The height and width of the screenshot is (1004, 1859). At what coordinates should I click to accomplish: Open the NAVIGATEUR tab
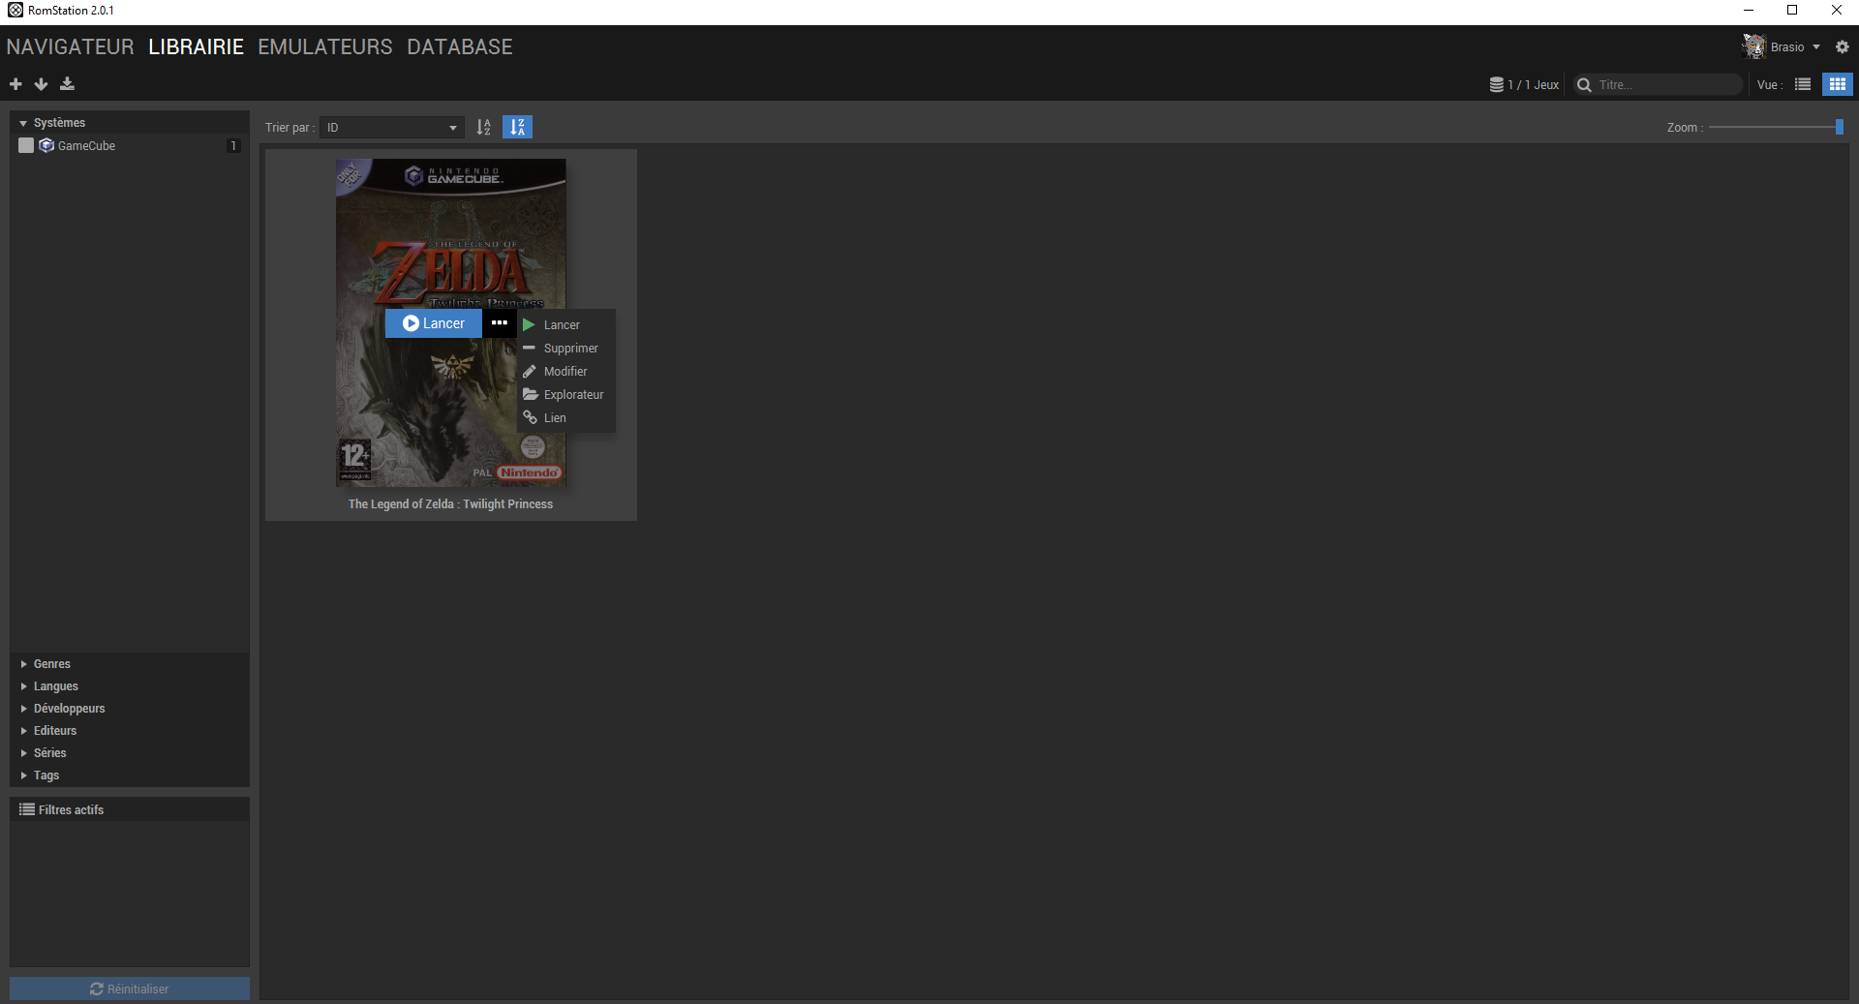[70, 46]
